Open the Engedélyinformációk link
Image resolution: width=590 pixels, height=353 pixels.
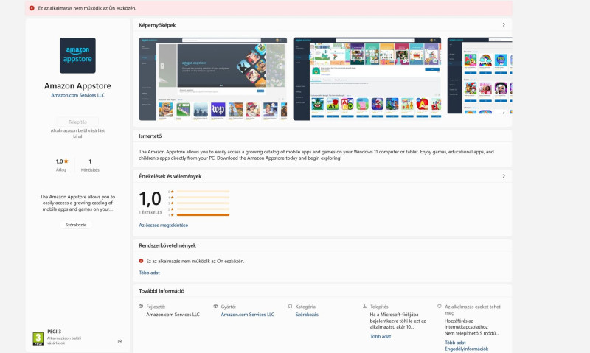point(466,349)
